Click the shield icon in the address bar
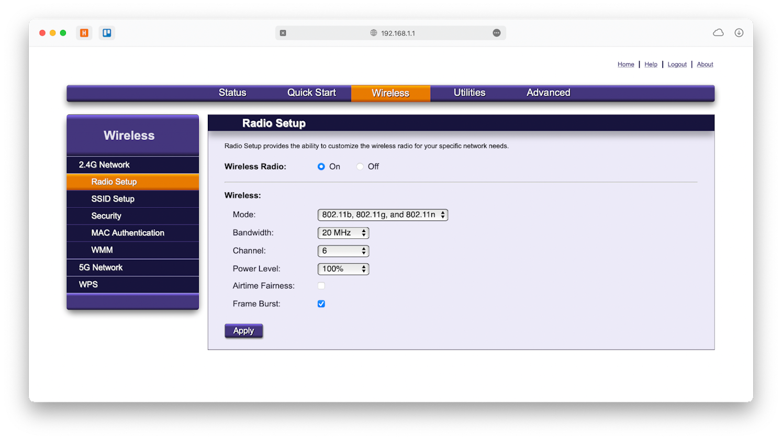This screenshot has height=440, width=782. [x=283, y=32]
